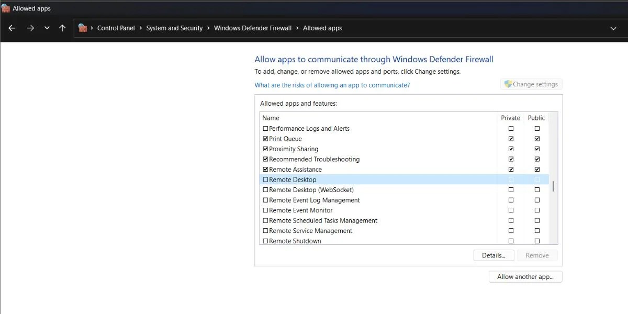Enable the Remote Desktop checkbox
Image resolution: width=628 pixels, height=314 pixels.
tap(265, 179)
